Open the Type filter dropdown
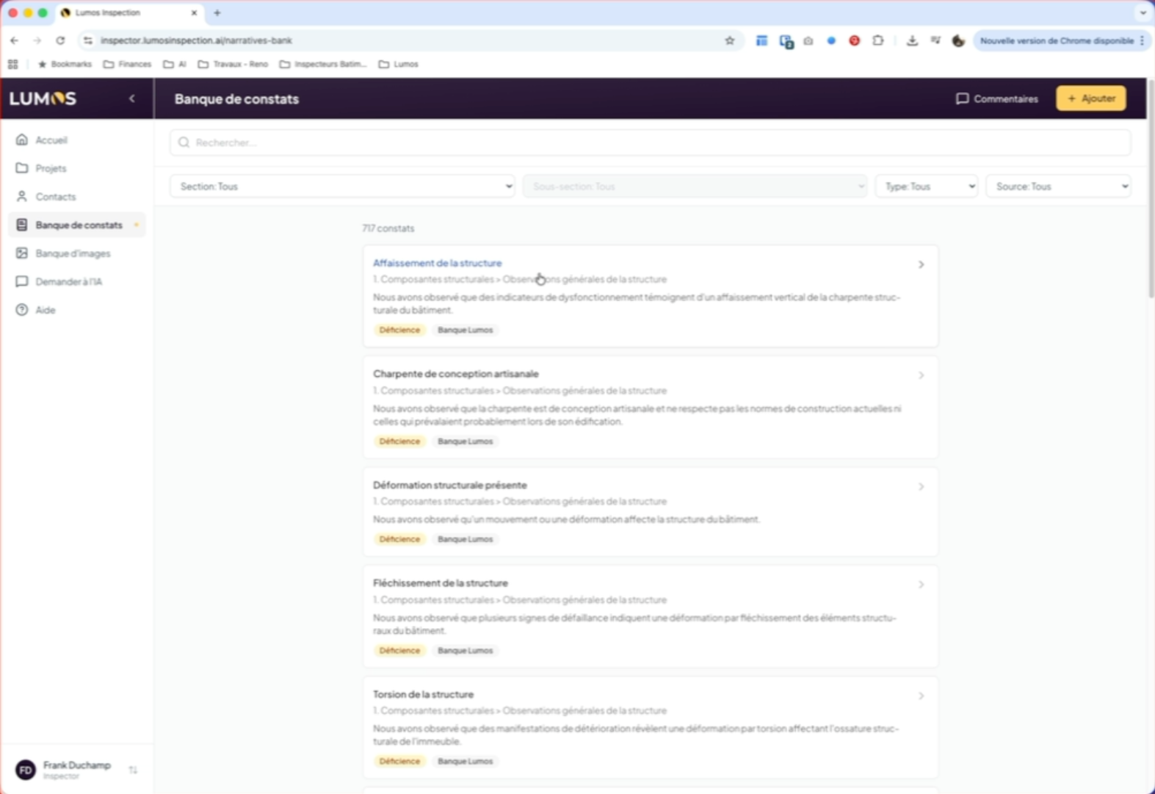This screenshot has height=794, width=1155. coord(927,187)
